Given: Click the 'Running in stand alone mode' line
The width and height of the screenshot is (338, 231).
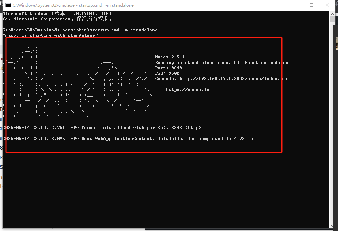Looking at the screenshot, I should 221,63.
